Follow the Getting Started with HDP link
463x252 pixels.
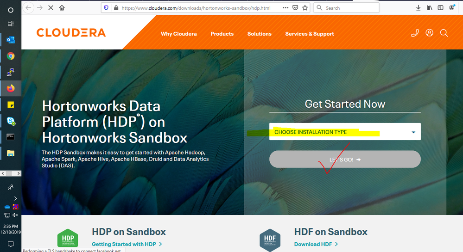coord(127,244)
